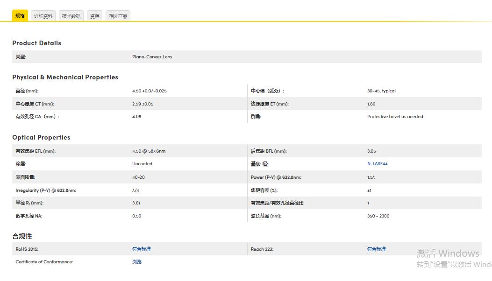Click the Product Details heading
The height and width of the screenshot is (281, 492).
36,43
